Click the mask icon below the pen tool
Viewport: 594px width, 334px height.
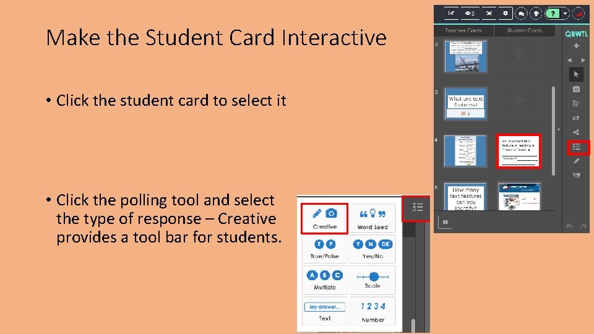coord(576,175)
